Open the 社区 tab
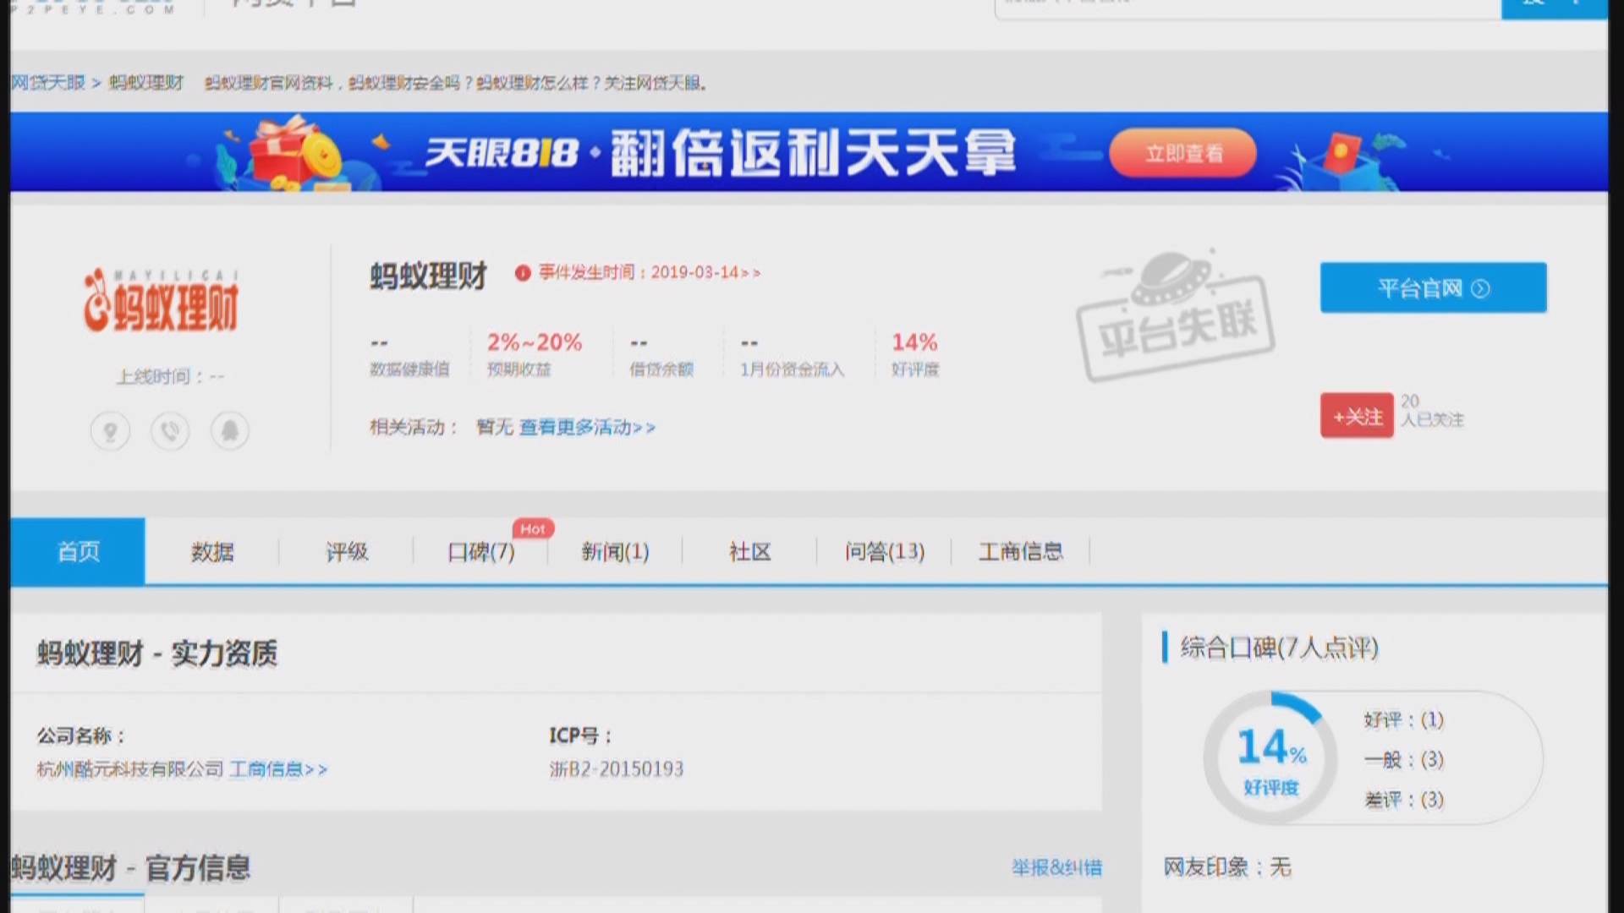The image size is (1624, 913). point(750,552)
